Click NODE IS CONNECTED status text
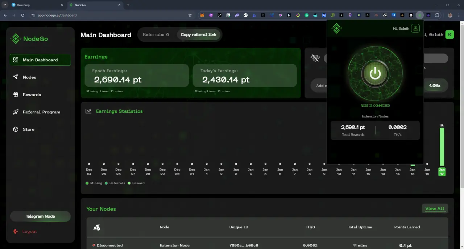This screenshot has height=249, width=464. 375,106
